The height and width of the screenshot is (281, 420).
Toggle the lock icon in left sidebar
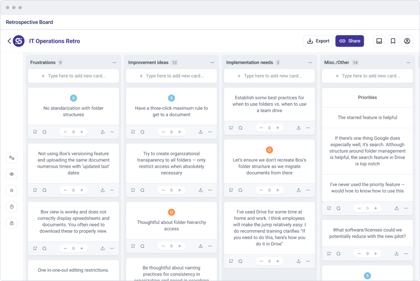pyautogui.click(x=12, y=223)
